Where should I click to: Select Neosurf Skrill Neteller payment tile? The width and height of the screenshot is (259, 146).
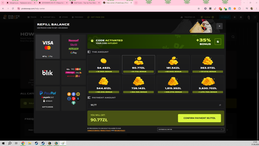[x=74, y=47]
